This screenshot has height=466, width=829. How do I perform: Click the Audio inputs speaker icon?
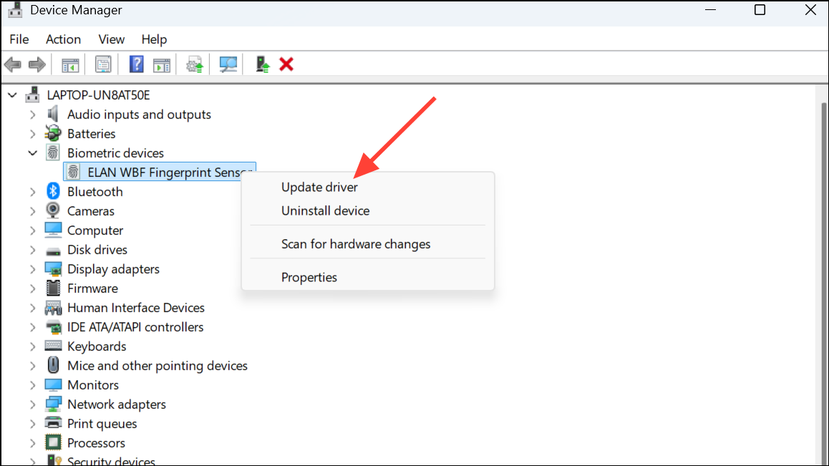click(x=53, y=114)
